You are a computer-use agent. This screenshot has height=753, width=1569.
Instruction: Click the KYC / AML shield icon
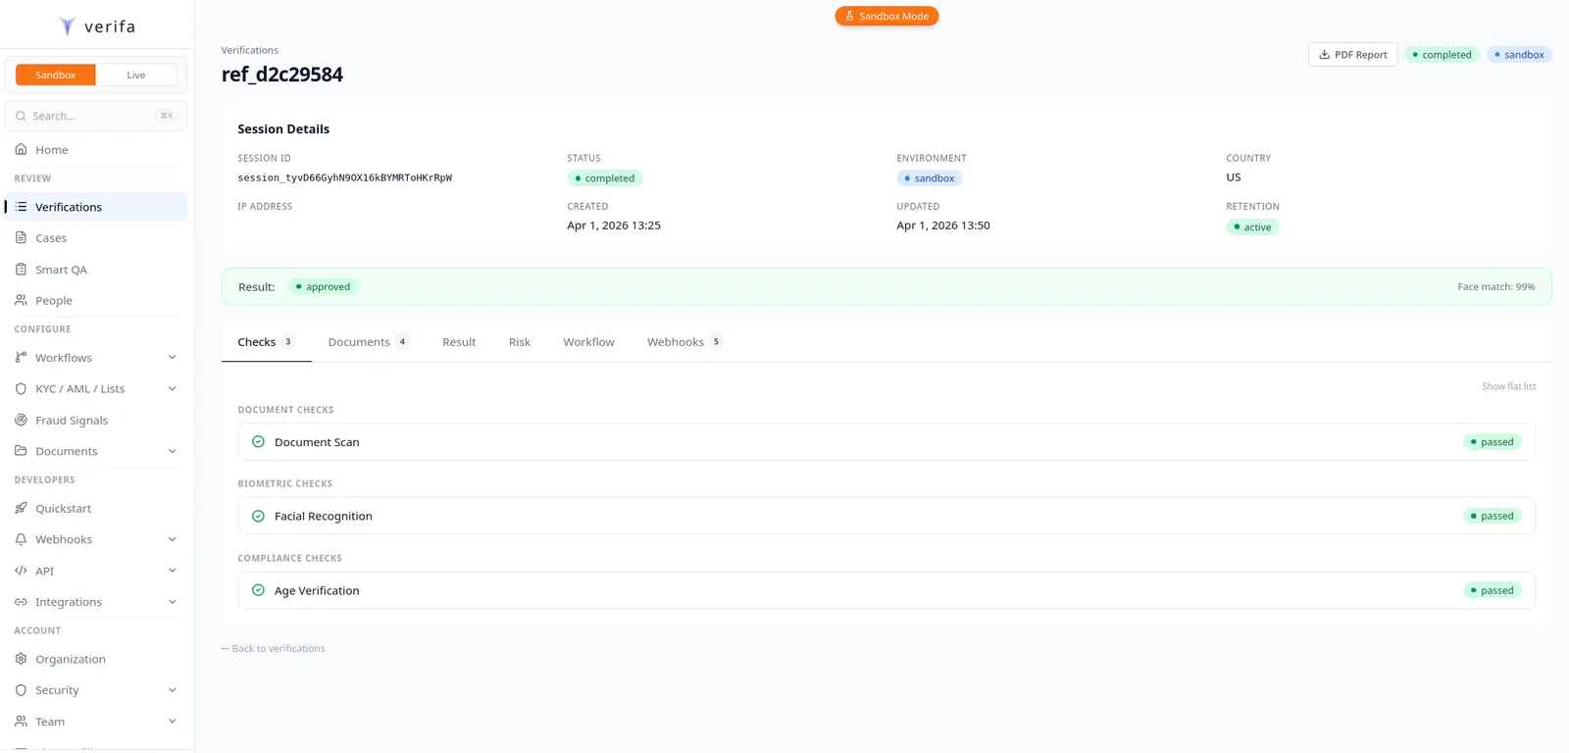21,388
